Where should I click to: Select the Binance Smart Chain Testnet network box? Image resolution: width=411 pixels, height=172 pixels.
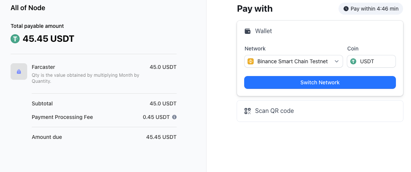coord(294,61)
